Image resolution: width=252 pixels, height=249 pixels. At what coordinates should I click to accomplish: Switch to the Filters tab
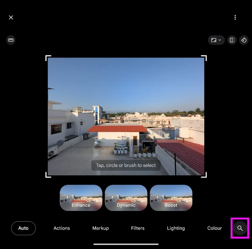coord(138,228)
